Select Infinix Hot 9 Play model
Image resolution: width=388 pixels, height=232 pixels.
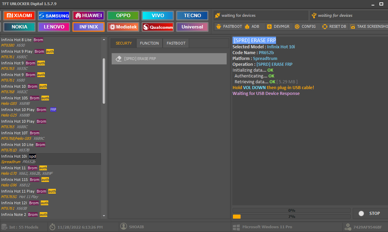[50, 54]
